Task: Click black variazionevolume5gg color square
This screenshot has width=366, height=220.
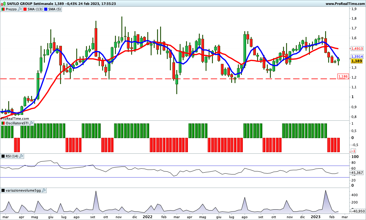Action: point(3,190)
